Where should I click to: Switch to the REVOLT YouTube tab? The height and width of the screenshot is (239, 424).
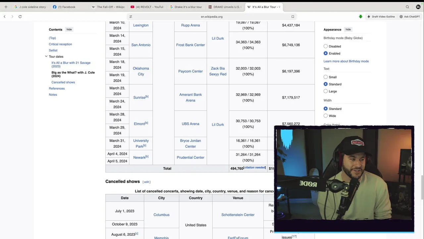pos(147,7)
